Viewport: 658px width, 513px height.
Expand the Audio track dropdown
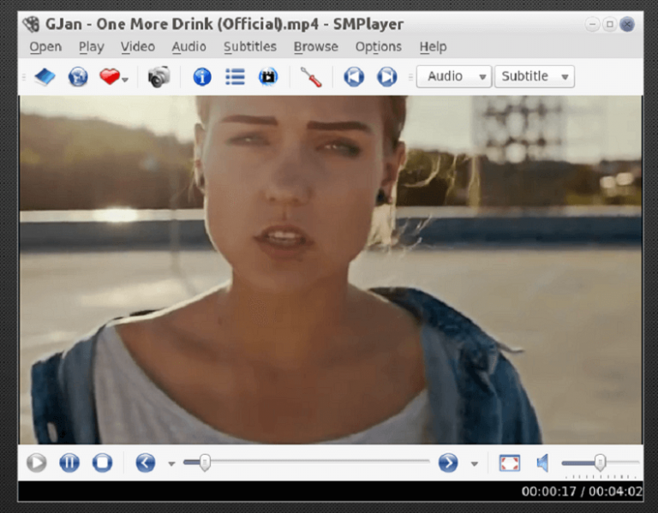click(454, 76)
